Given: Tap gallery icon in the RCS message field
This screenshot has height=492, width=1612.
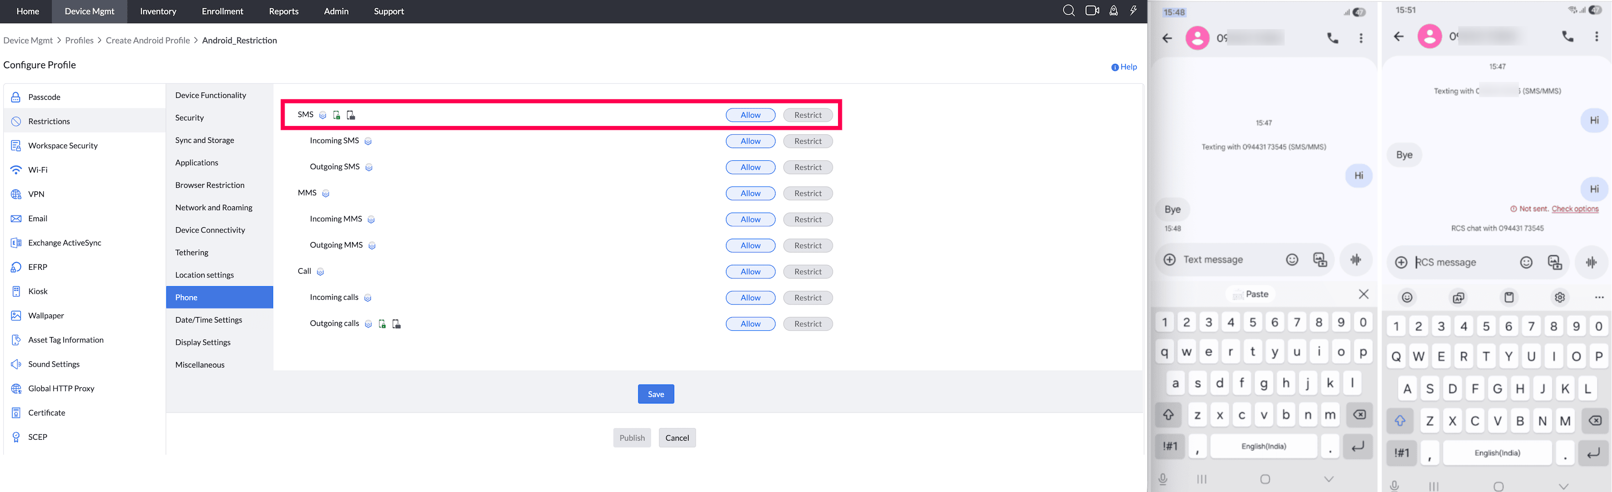Looking at the screenshot, I should [1555, 262].
